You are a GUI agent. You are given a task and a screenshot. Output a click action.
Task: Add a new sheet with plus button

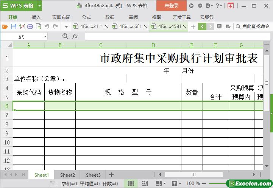(111, 175)
